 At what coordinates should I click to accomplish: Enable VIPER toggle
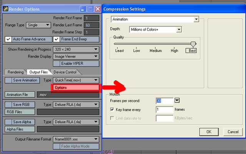point(76,63)
